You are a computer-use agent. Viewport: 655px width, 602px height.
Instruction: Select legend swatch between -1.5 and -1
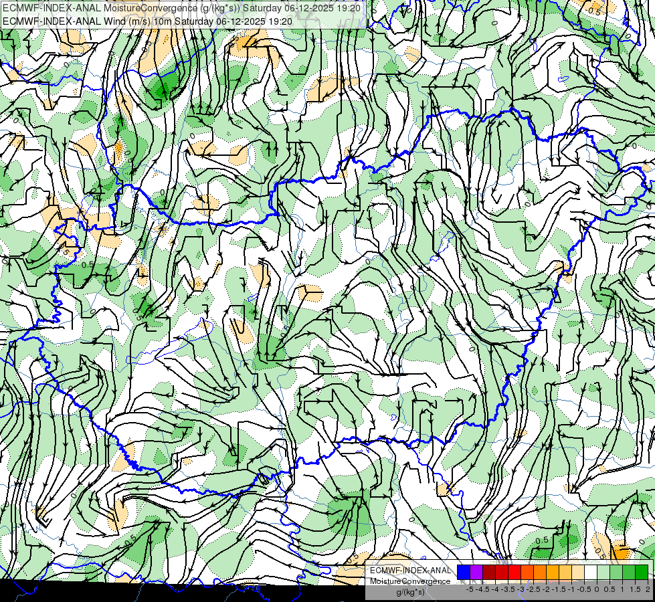coord(565,572)
